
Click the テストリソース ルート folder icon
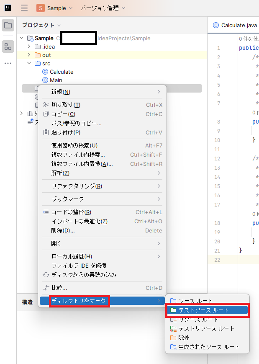pyautogui.click(x=173, y=328)
